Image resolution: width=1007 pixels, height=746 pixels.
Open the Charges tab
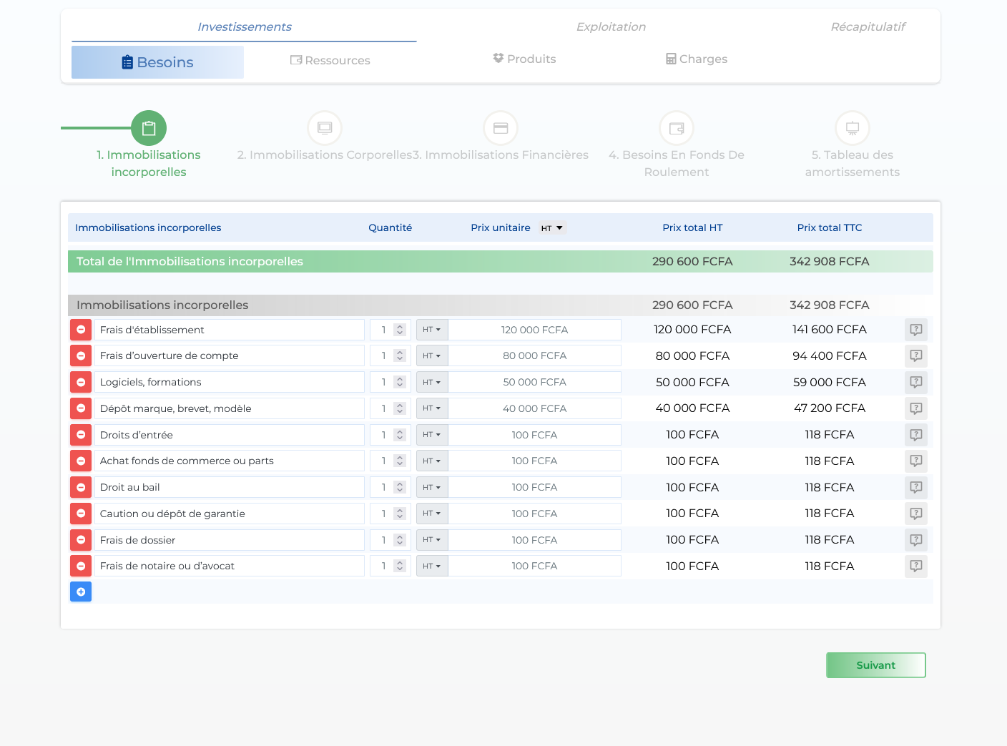pyautogui.click(x=697, y=59)
